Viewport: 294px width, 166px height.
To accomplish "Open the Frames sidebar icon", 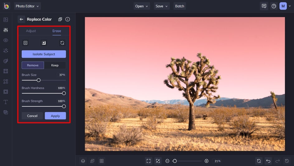I will click(6, 71).
